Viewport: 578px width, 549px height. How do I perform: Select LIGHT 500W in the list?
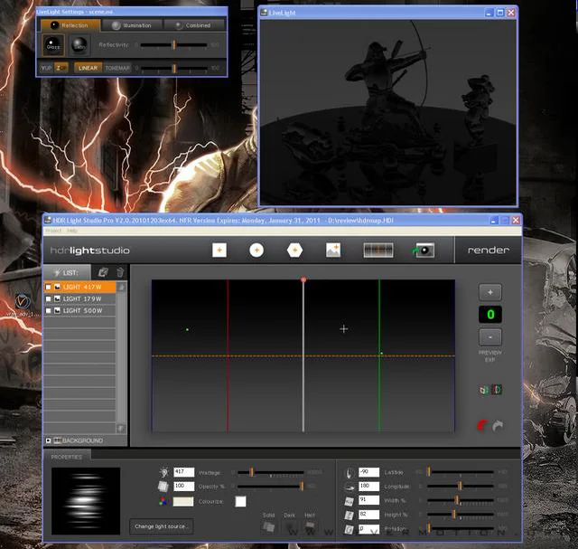pyautogui.click(x=80, y=310)
